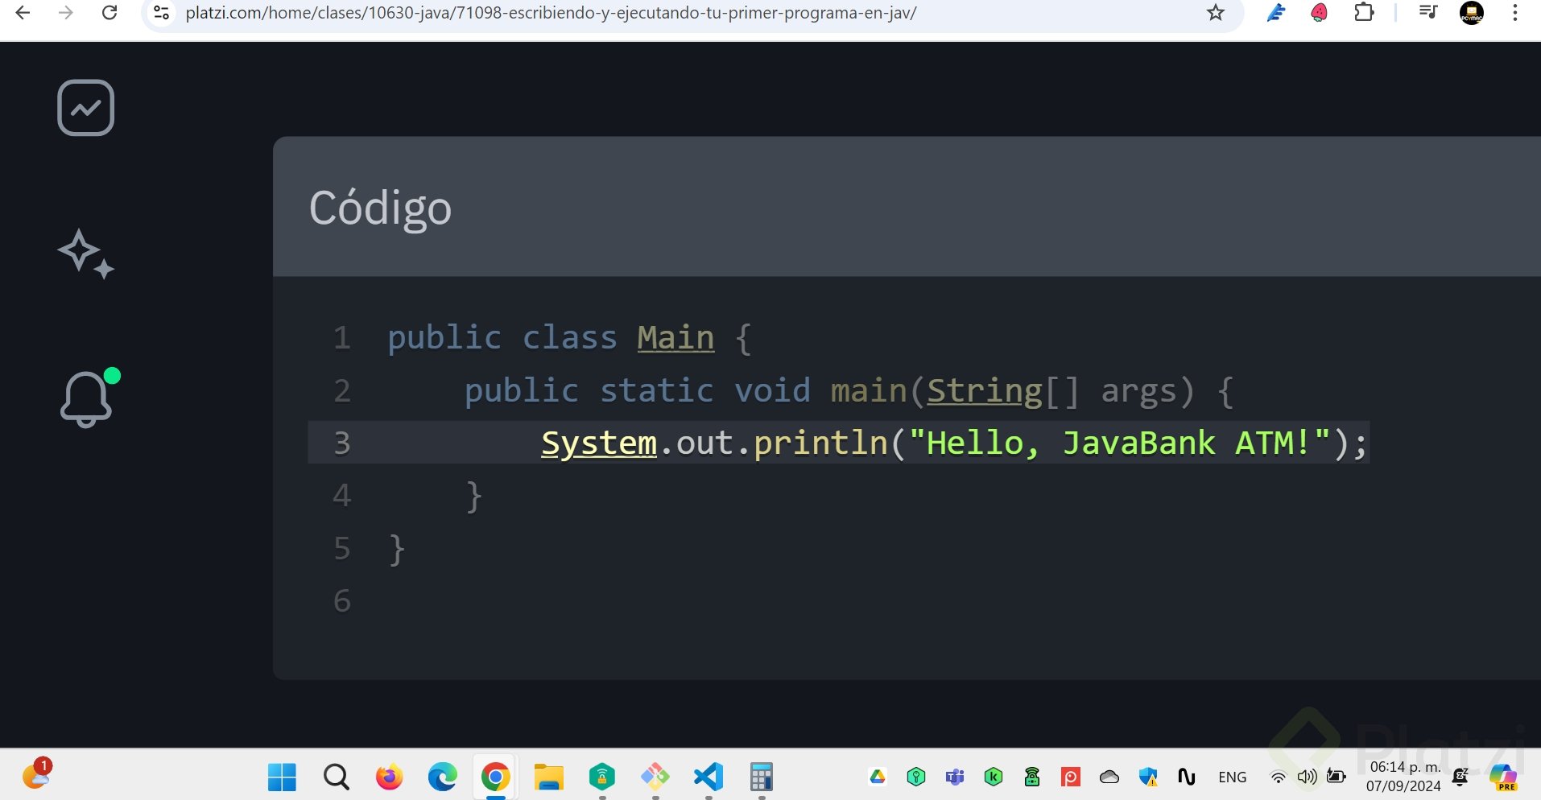Open File Explorer from the taskbar
The height and width of the screenshot is (800, 1541).
click(548, 777)
